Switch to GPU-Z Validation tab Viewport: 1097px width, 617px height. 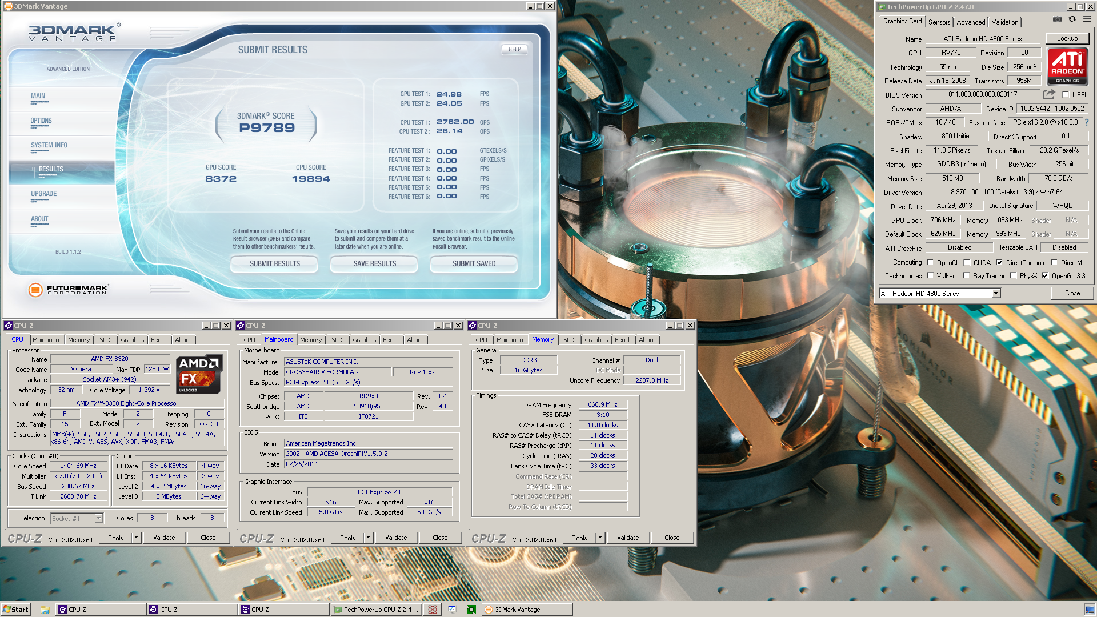[x=1005, y=22]
